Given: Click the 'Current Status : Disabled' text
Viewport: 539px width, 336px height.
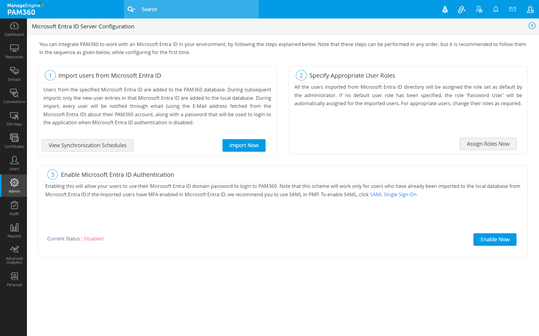Looking at the screenshot, I should click(75, 239).
